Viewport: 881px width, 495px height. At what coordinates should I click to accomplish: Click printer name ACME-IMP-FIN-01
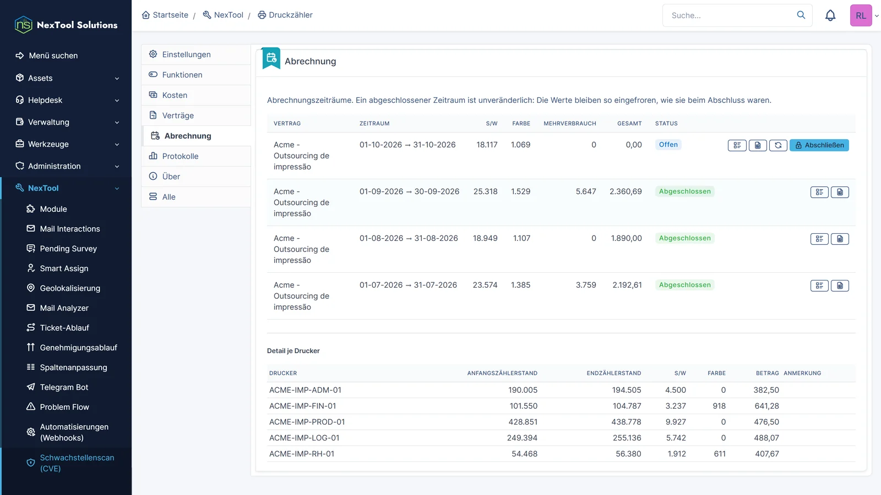(302, 406)
